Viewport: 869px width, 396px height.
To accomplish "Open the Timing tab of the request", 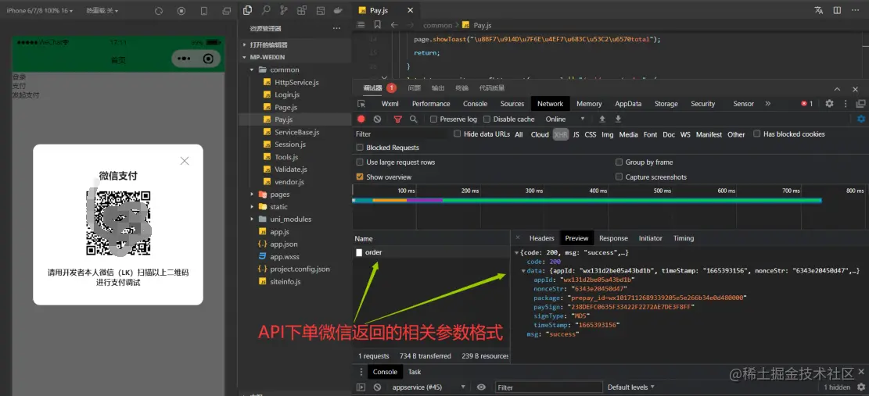I will coord(684,237).
